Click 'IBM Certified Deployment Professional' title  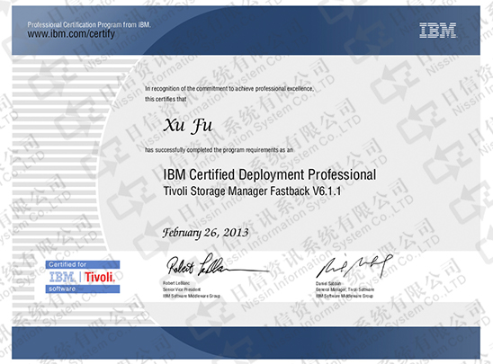[x=270, y=174]
